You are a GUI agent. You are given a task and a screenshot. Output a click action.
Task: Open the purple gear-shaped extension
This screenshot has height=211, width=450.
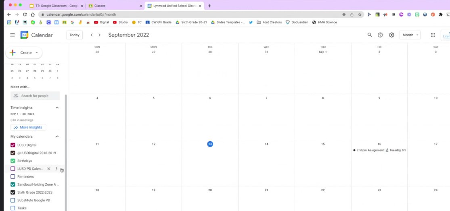(x=409, y=14)
